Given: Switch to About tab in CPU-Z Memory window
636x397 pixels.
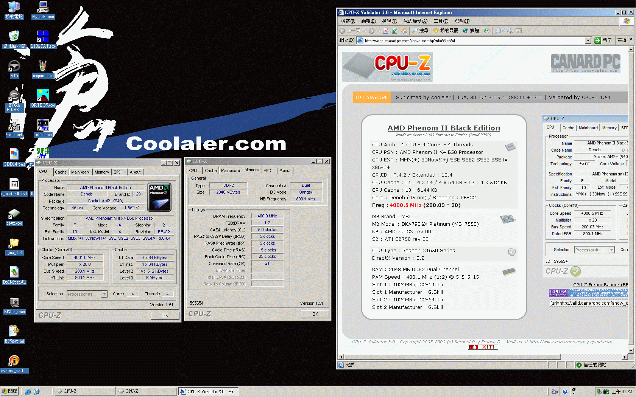Looking at the screenshot, I should (285, 171).
